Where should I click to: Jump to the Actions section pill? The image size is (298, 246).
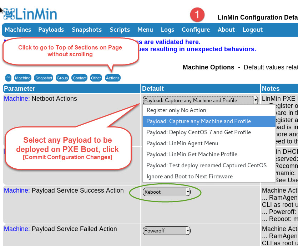(x=112, y=78)
